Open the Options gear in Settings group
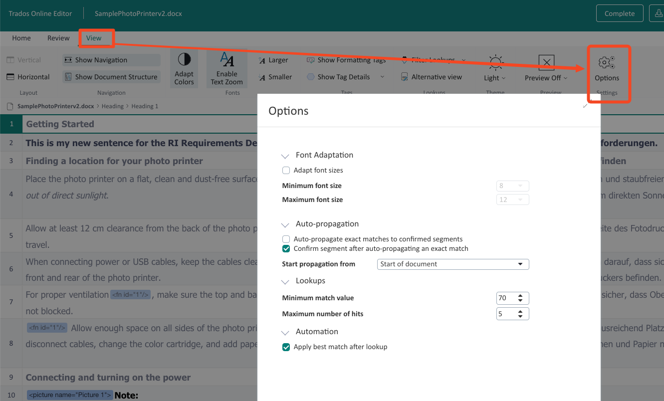Image resolution: width=664 pixels, height=401 pixels. pyautogui.click(x=607, y=68)
